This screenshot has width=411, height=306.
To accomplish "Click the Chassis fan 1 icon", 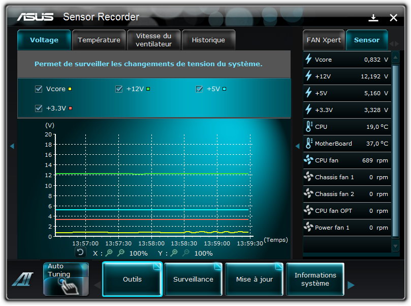I will click(308, 177).
